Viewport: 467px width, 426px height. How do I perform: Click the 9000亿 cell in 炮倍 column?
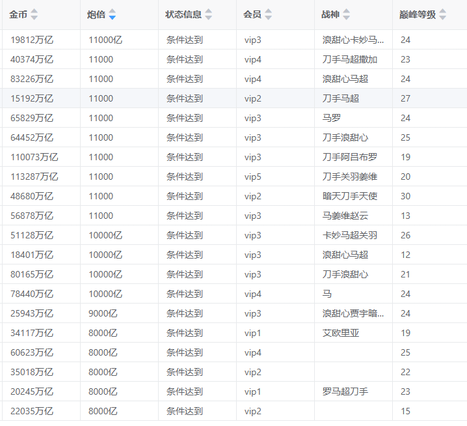click(x=103, y=313)
